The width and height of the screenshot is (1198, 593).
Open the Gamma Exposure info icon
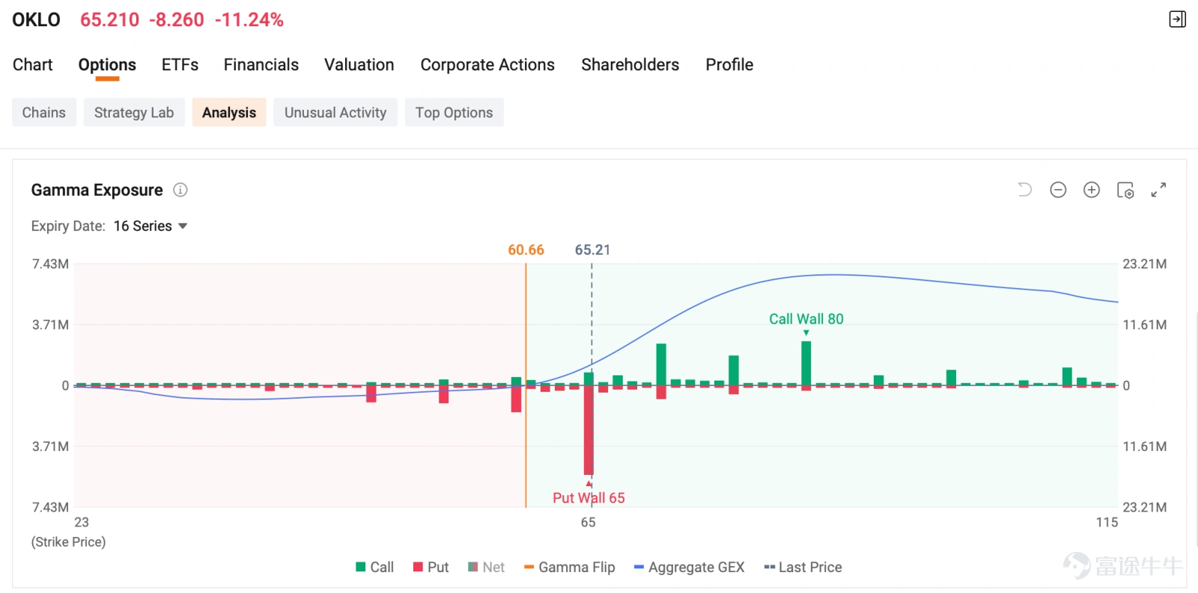tap(180, 190)
